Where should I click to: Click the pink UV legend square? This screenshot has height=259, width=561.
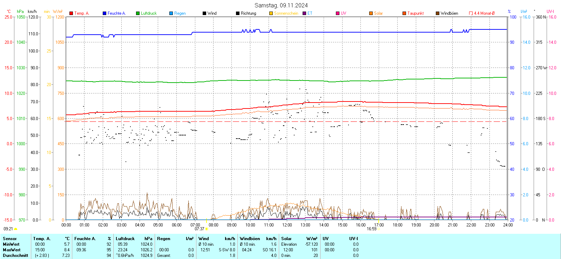coord(338,13)
